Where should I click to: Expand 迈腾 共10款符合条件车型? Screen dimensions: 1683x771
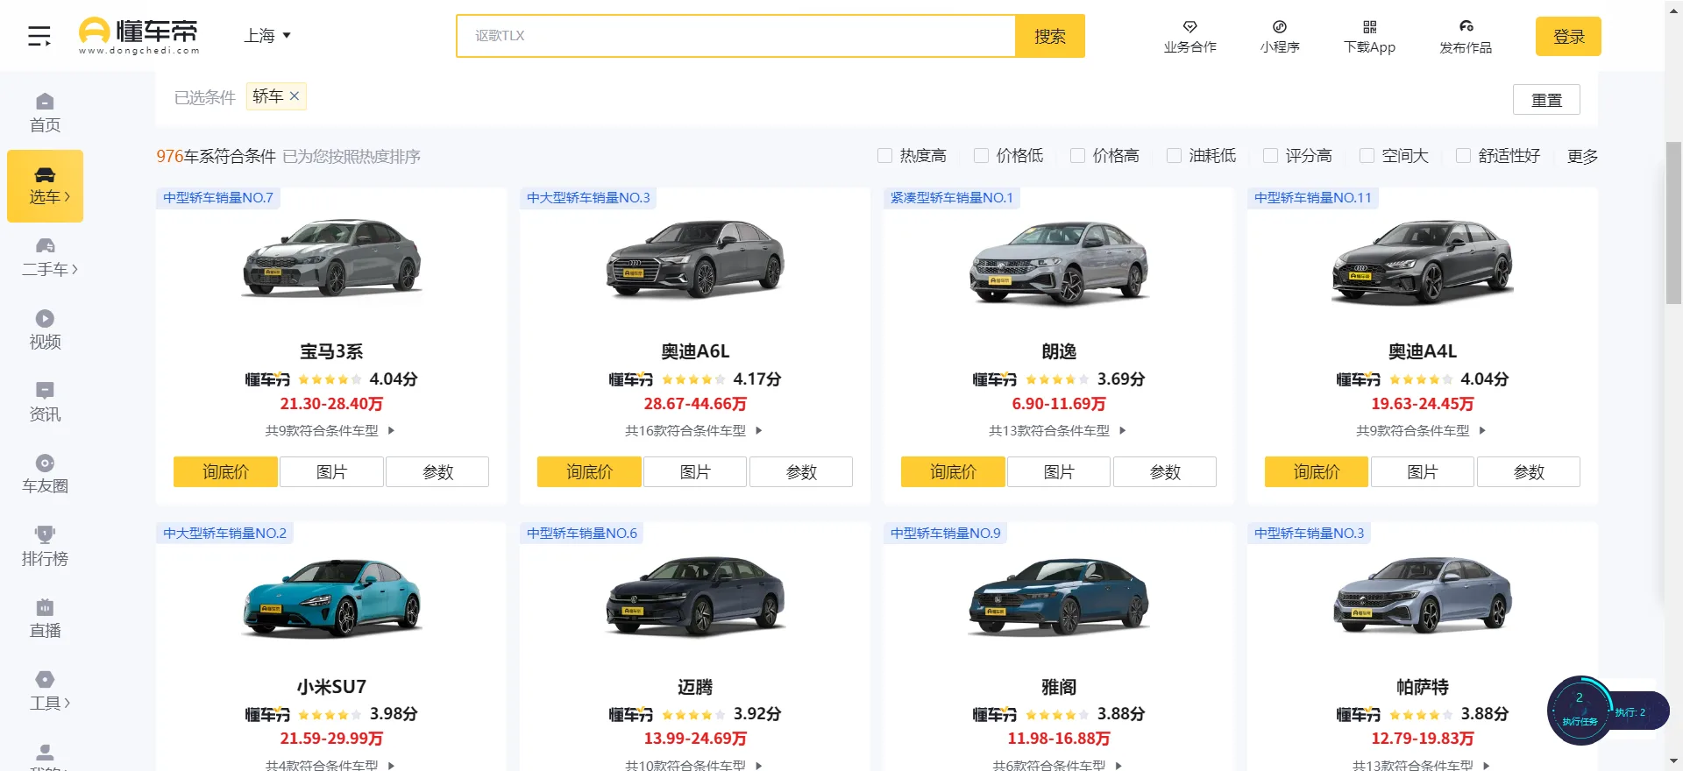pyautogui.click(x=694, y=765)
